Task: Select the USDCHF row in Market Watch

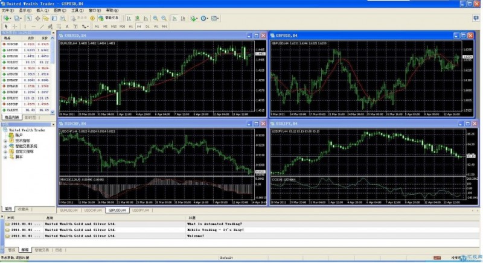Action: pos(26,44)
